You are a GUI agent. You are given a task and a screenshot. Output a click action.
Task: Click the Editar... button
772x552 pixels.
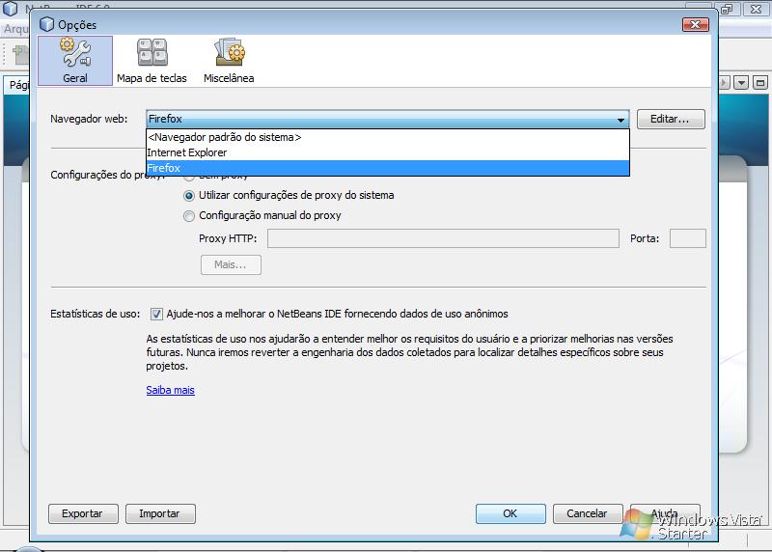(x=671, y=119)
